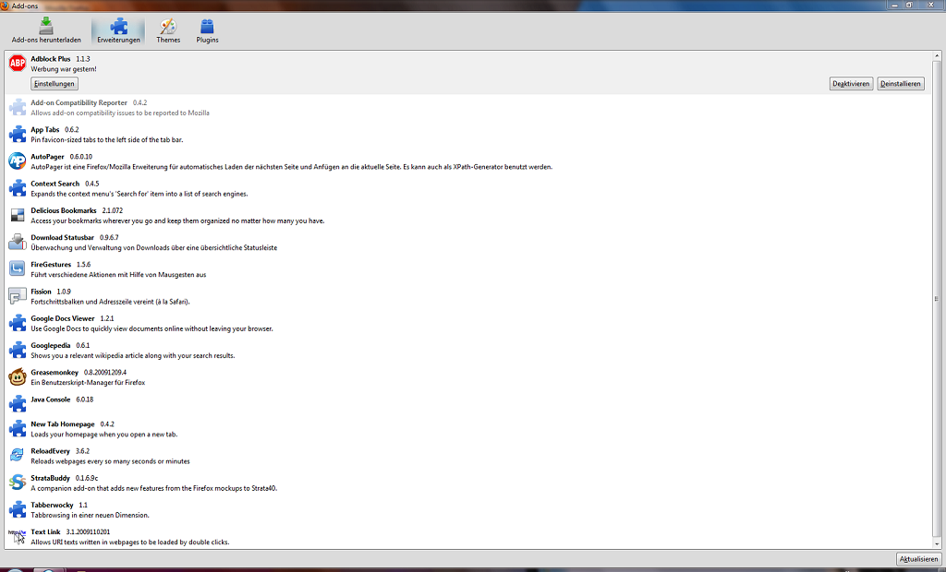Click the FireGestures icon
This screenshot has width=946, height=572.
(18, 268)
